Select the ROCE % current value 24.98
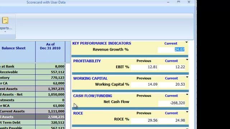The width and height of the screenshot is (230, 129). click(x=172, y=120)
